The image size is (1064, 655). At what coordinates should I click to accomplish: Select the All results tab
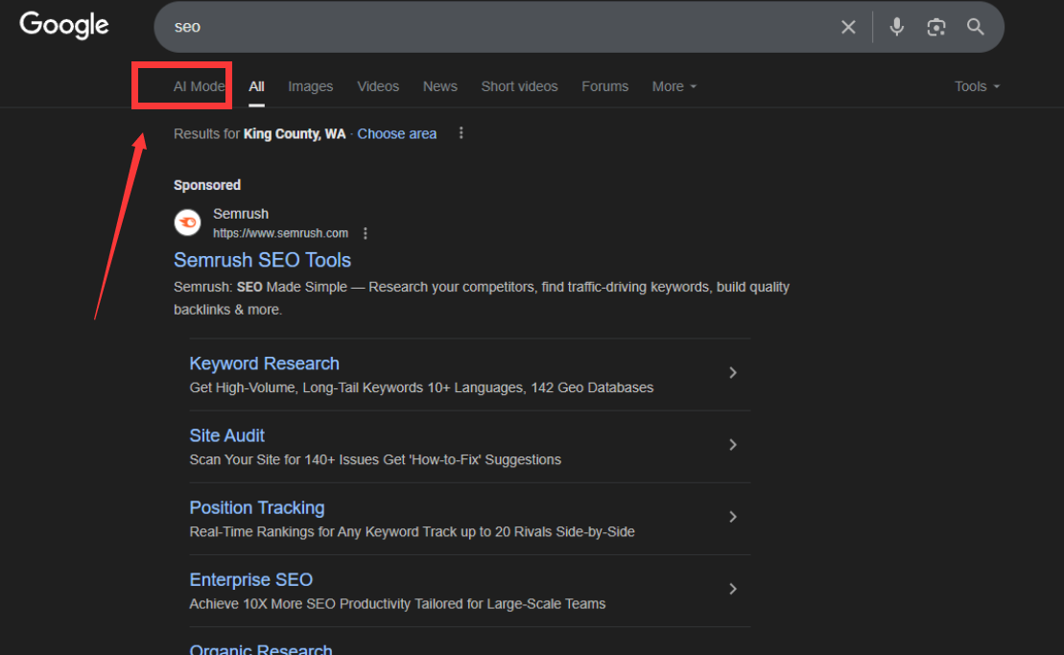pos(256,86)
